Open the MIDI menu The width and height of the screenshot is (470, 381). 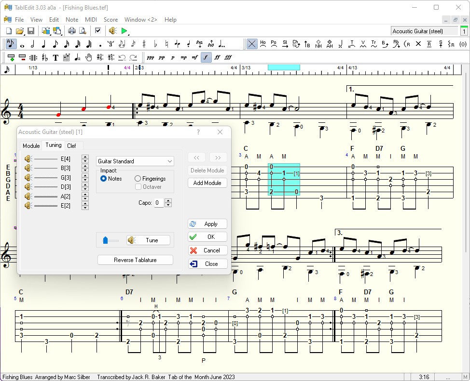click(x=91, y=20)
